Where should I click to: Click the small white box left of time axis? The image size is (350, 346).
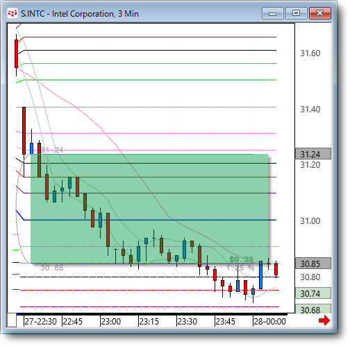12,320
